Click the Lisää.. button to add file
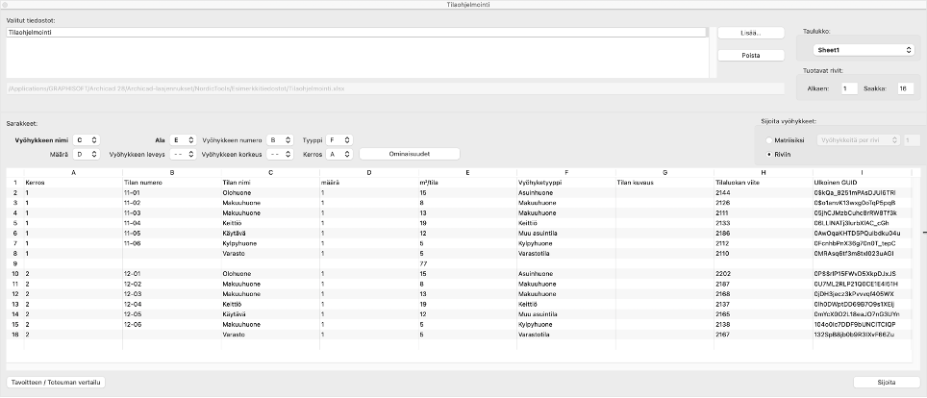The image size is (927, 398). [x=750, y=33]
